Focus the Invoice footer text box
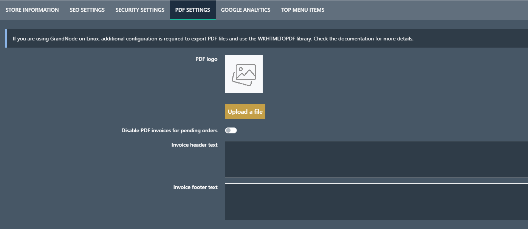 tap(376, 202)
